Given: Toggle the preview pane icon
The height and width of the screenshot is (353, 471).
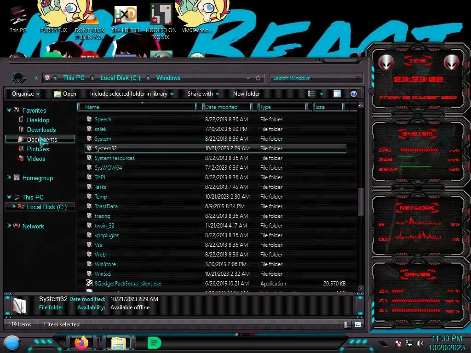Looking at the screenshot, I should click(x=337, y=94).
